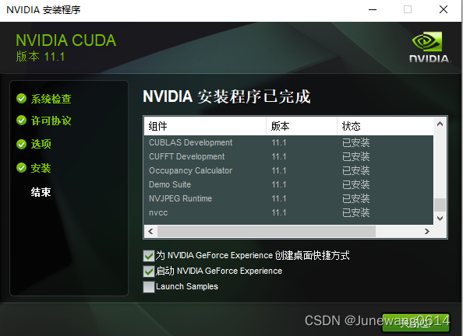Click the horizontal scrollbar thumb
Viewport: 463px width, 336px height.
pos(267,231)
